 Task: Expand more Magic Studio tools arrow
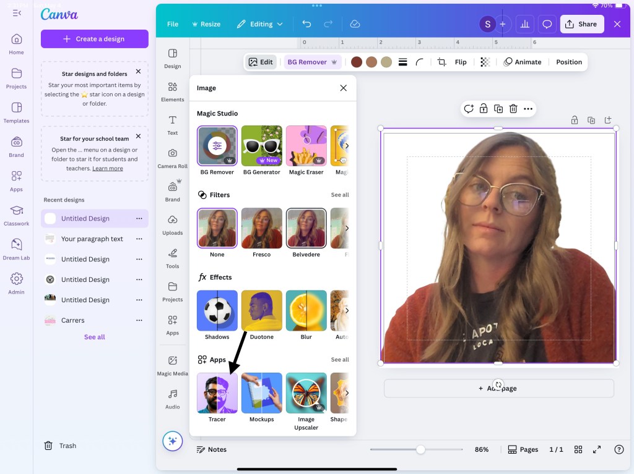coord(346,146)
